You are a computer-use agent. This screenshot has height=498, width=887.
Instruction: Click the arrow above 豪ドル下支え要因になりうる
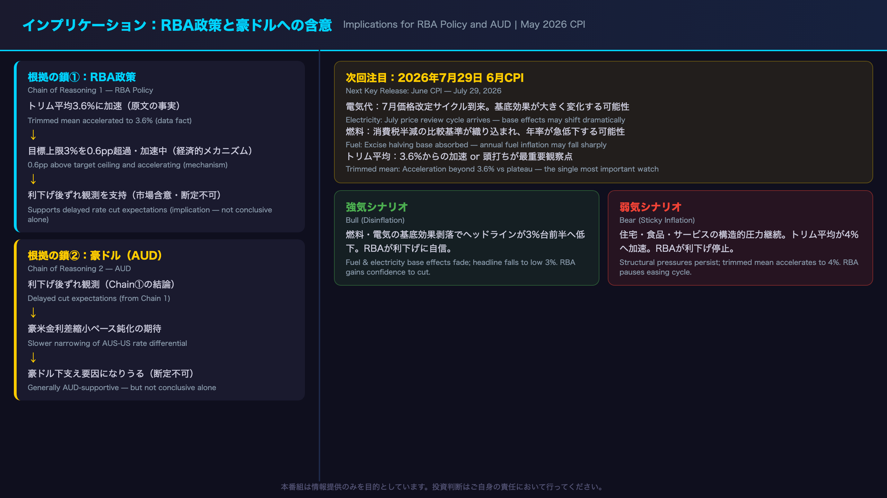[33, 357]
